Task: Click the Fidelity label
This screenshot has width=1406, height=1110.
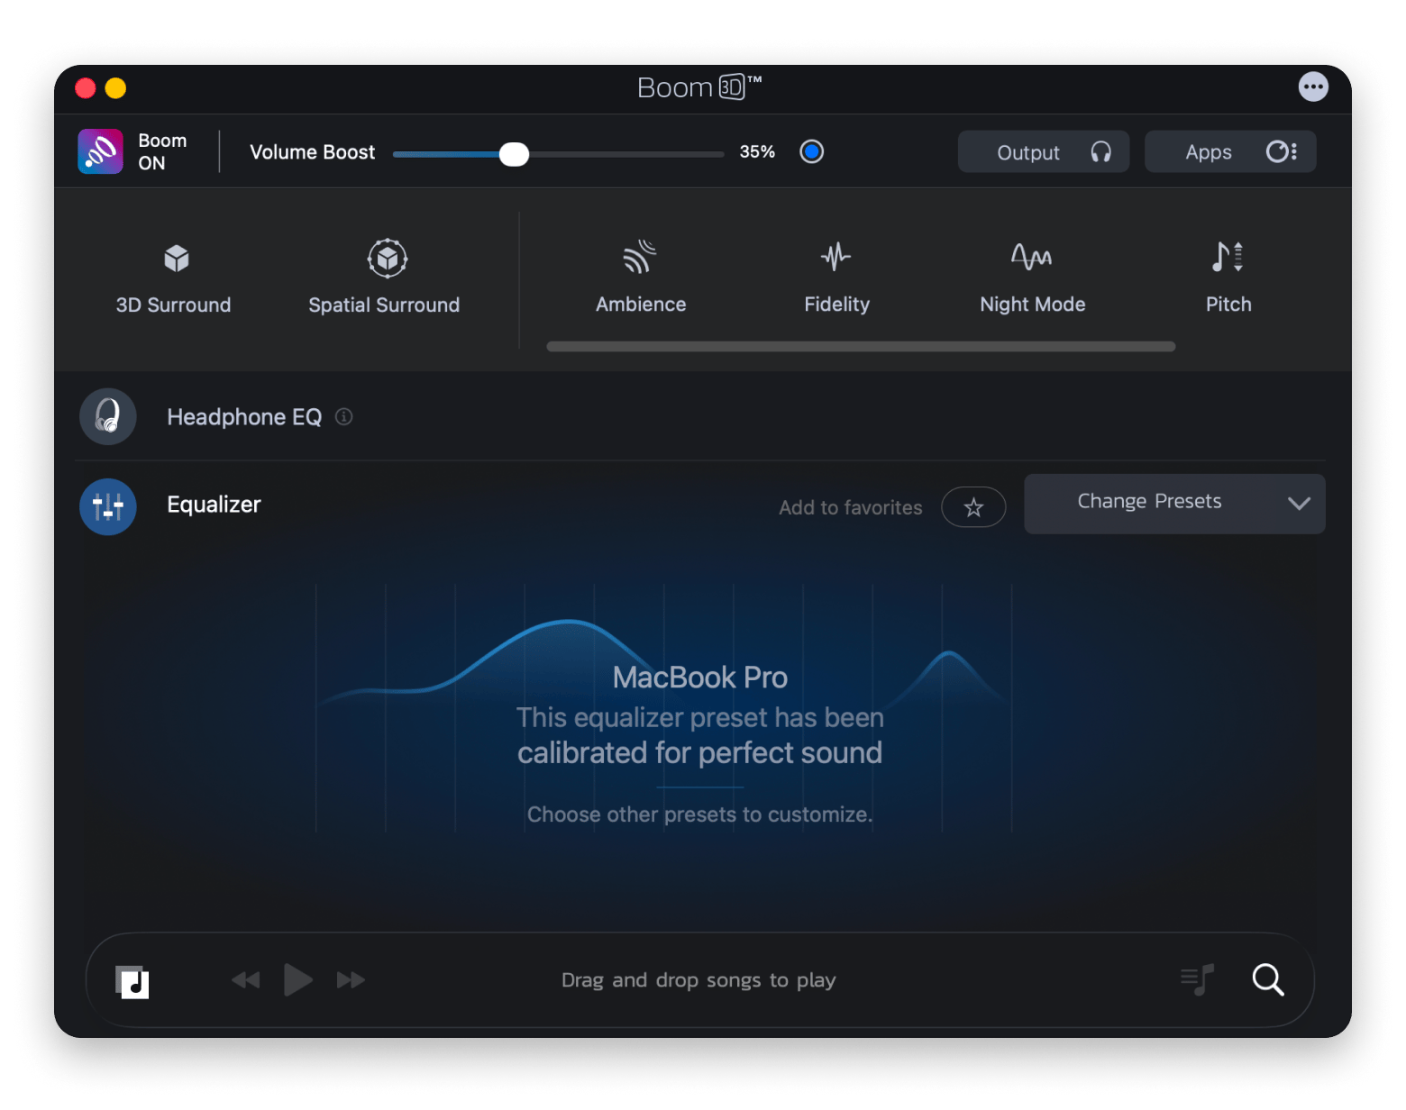Action: click(836, 305)
